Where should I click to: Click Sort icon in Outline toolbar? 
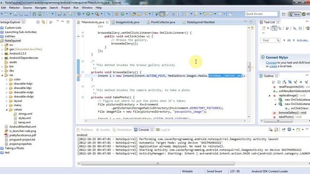pos(284,82)
